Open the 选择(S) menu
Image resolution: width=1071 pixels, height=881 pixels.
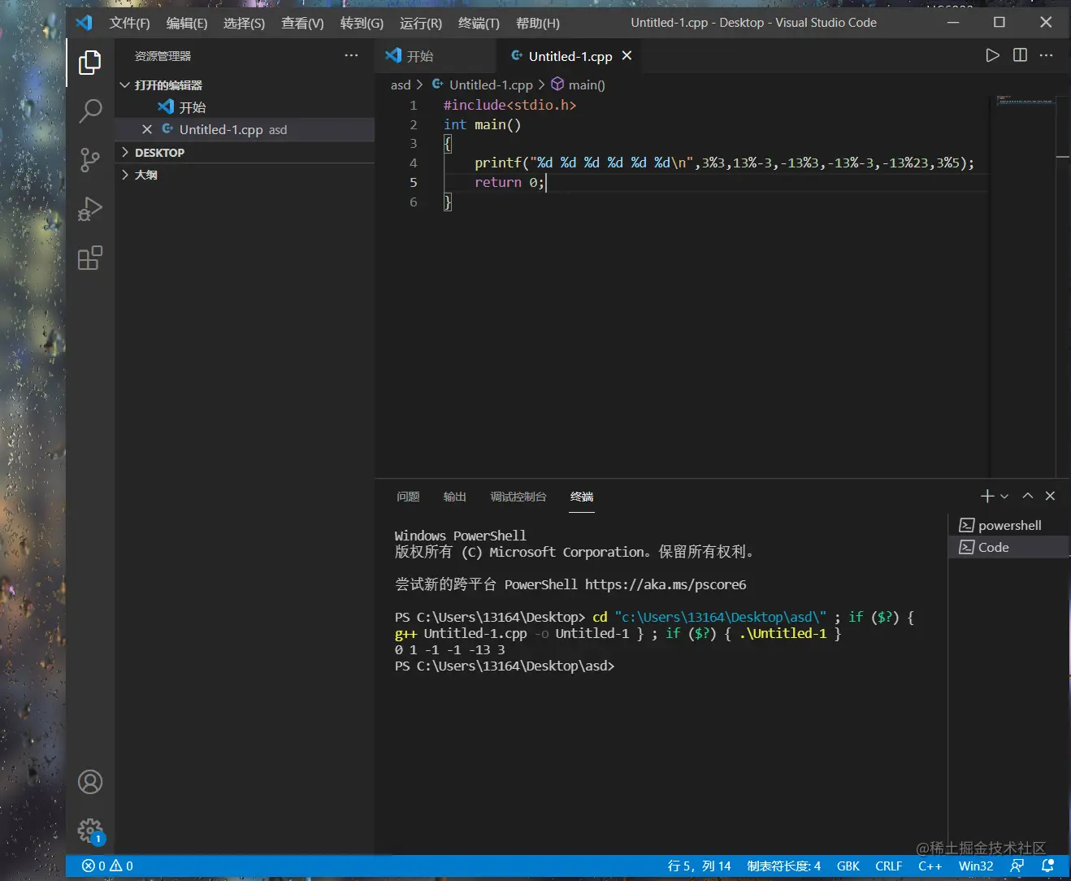pos(244,23)
